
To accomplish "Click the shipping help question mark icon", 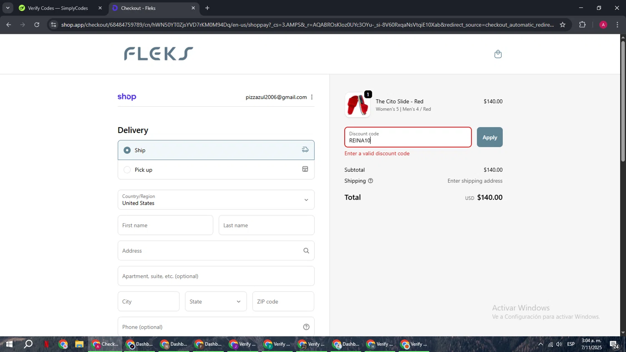I will (371, 181).
